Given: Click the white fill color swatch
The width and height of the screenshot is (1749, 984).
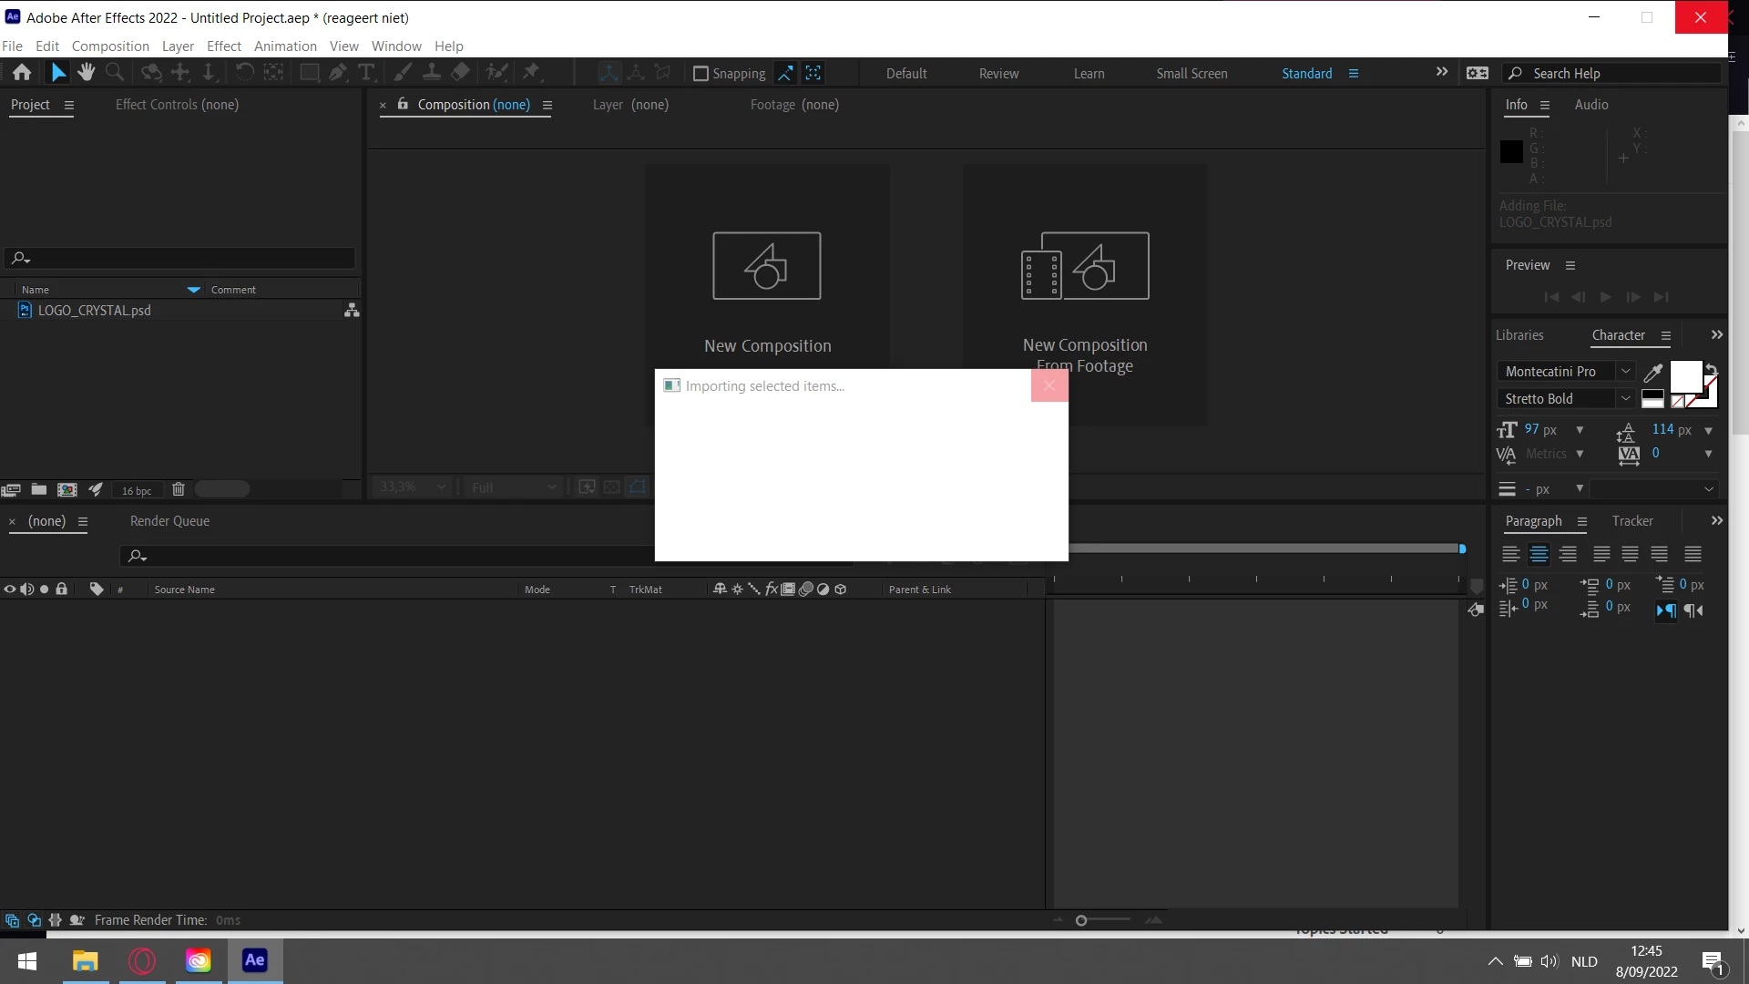Looking at the screenshot, I should [1685, 375].
